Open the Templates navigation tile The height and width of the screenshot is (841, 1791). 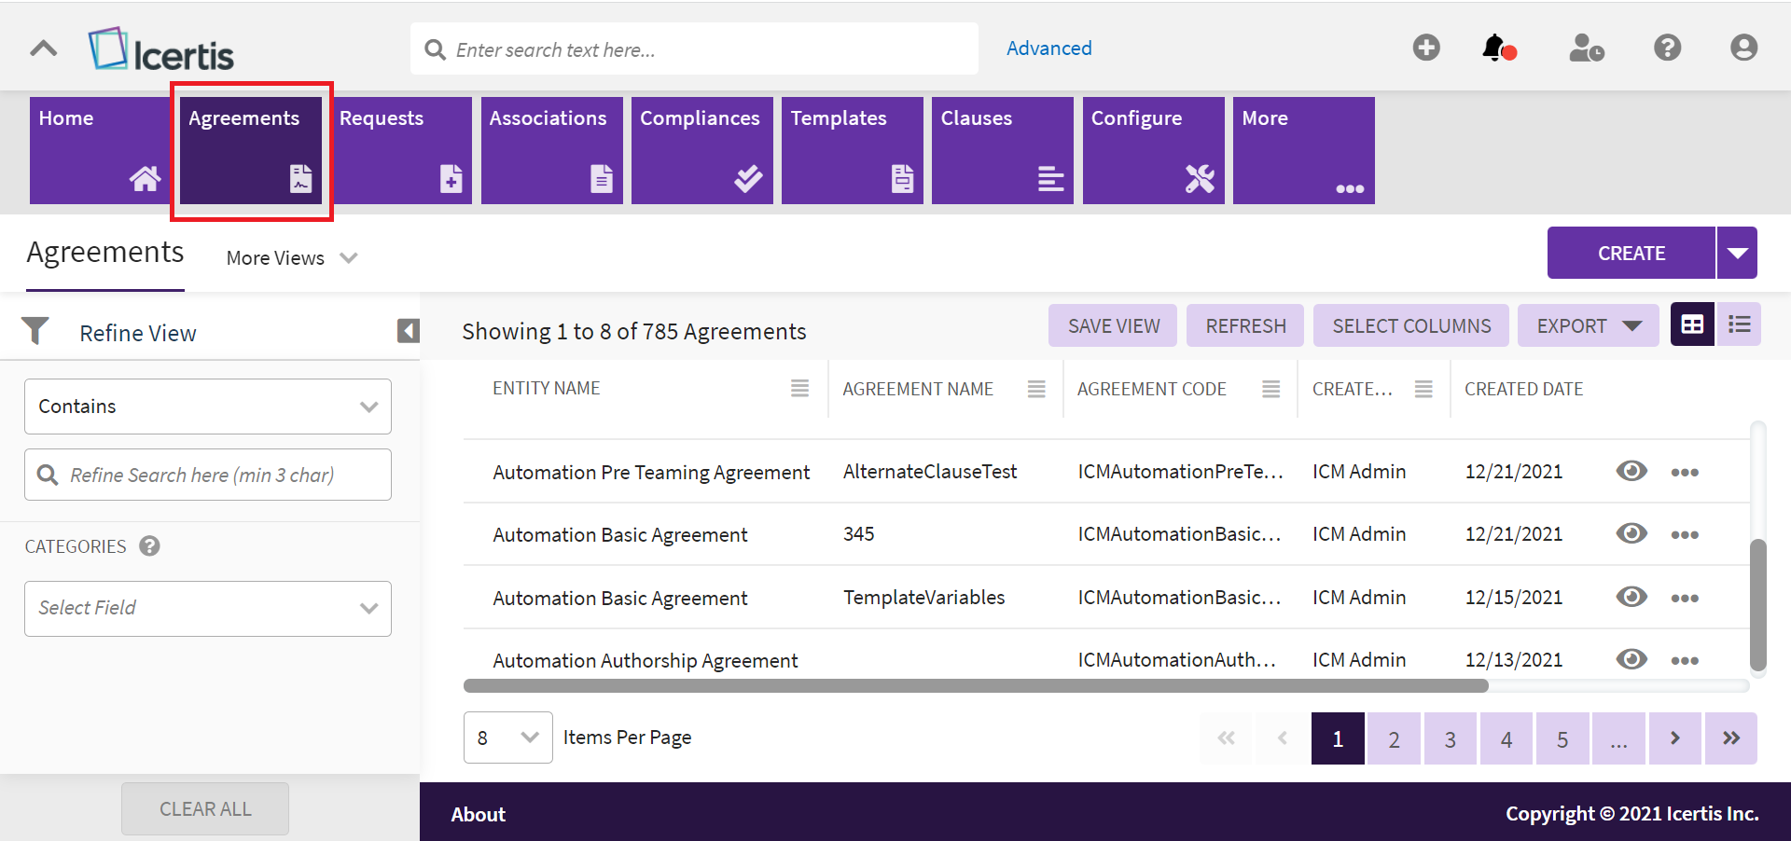coord(852,150)
